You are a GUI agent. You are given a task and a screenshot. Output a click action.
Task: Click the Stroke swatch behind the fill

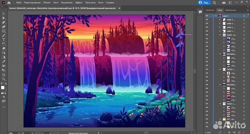click(x=5, y=90)
